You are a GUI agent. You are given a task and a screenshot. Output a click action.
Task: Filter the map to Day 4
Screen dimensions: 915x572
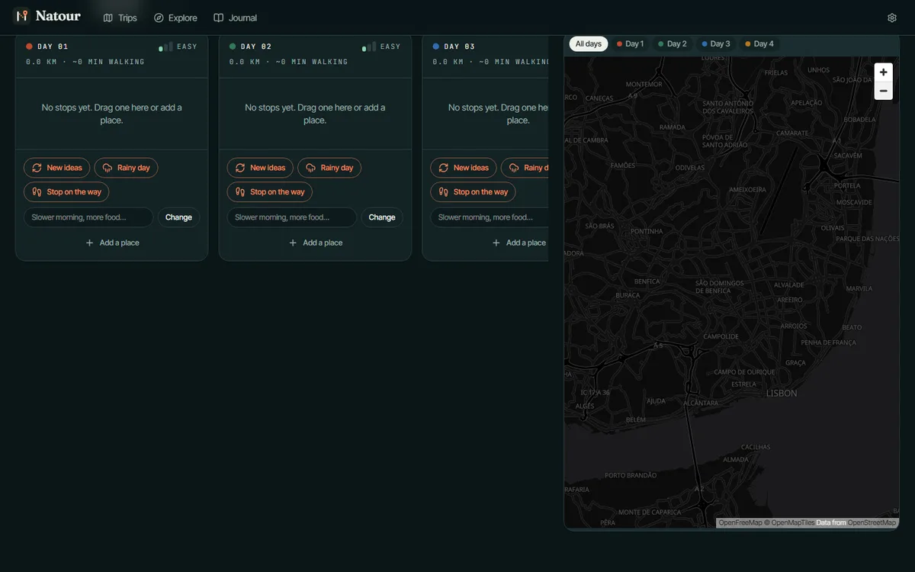point(759,44)
